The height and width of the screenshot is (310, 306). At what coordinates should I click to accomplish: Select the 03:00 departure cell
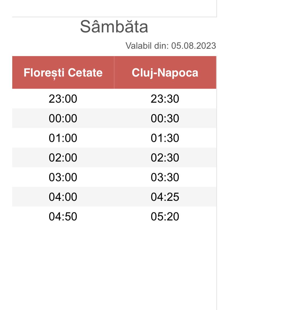click(x=63, y=177)
